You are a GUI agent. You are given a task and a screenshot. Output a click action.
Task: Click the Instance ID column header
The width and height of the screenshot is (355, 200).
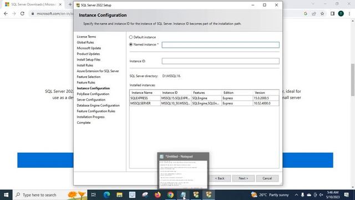tap(176, 93)
